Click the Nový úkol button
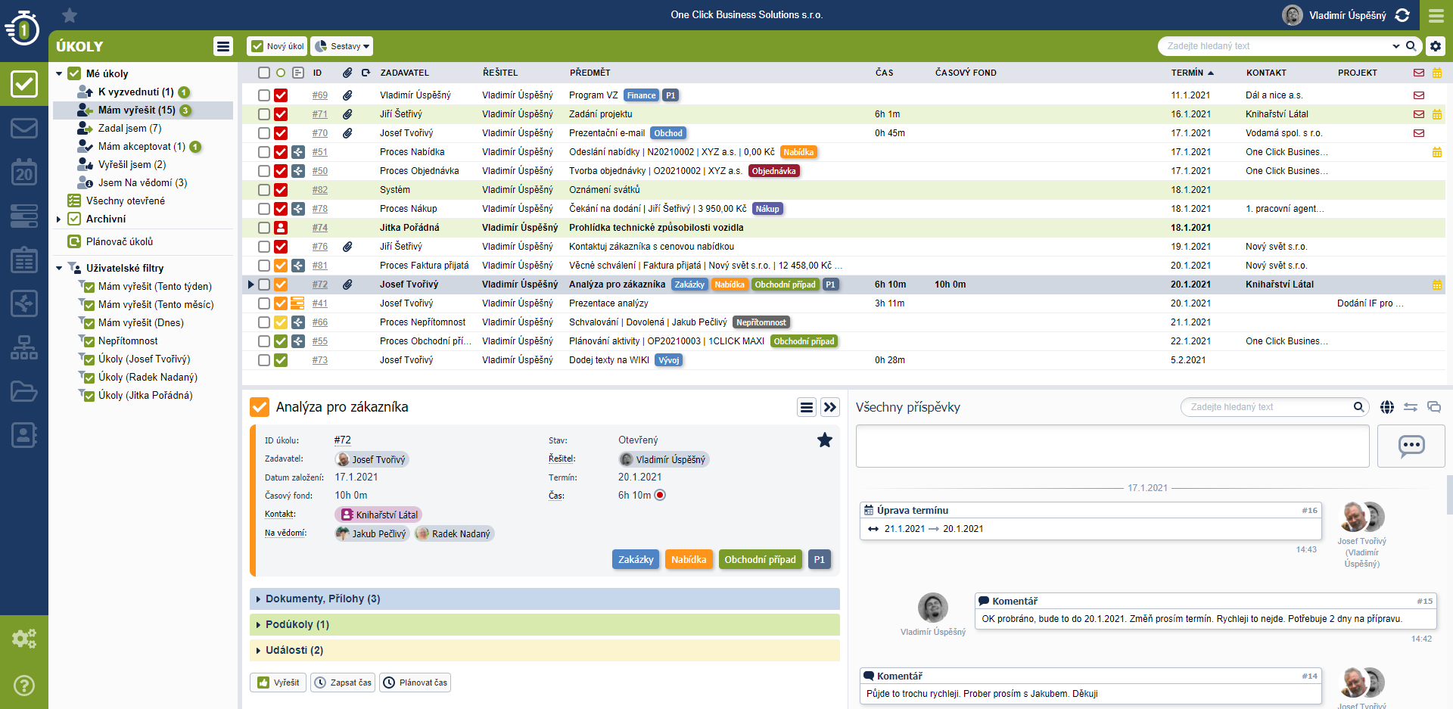This screenshot has width=1453, height=709. coord(277,46)
